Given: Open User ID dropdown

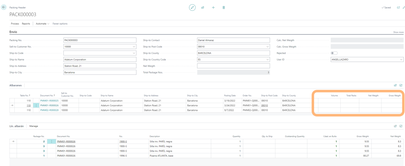Looking at the screenshot, I should point(401,60).
